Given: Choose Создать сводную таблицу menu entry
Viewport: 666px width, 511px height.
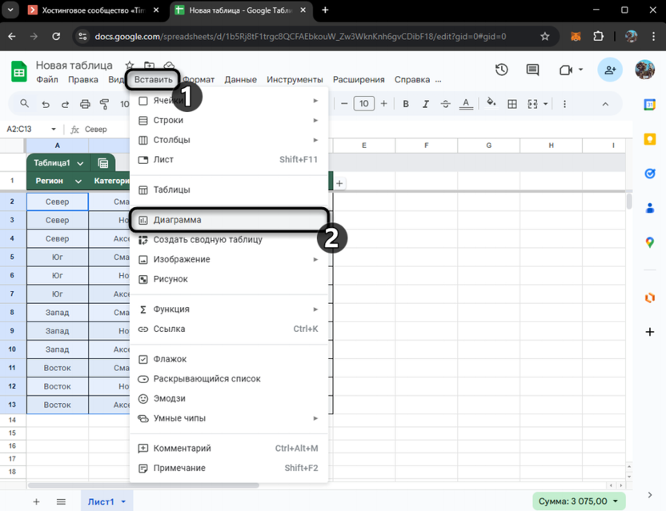Looking at the screenshot, I should [207, 240].
